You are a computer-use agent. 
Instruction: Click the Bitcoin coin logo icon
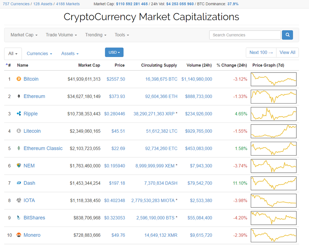click(19, 79)
